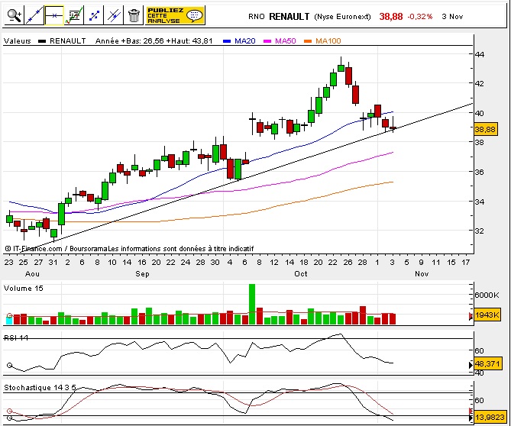The height and width of the screenshot is (426, 511).
Task: Click the 3 Nov date in header
Action: click(x=452, y=17)
